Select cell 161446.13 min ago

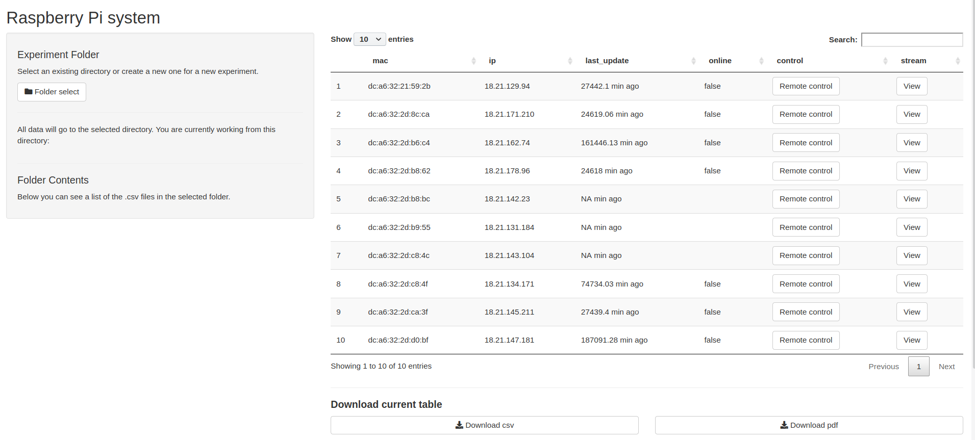[614, 143]
